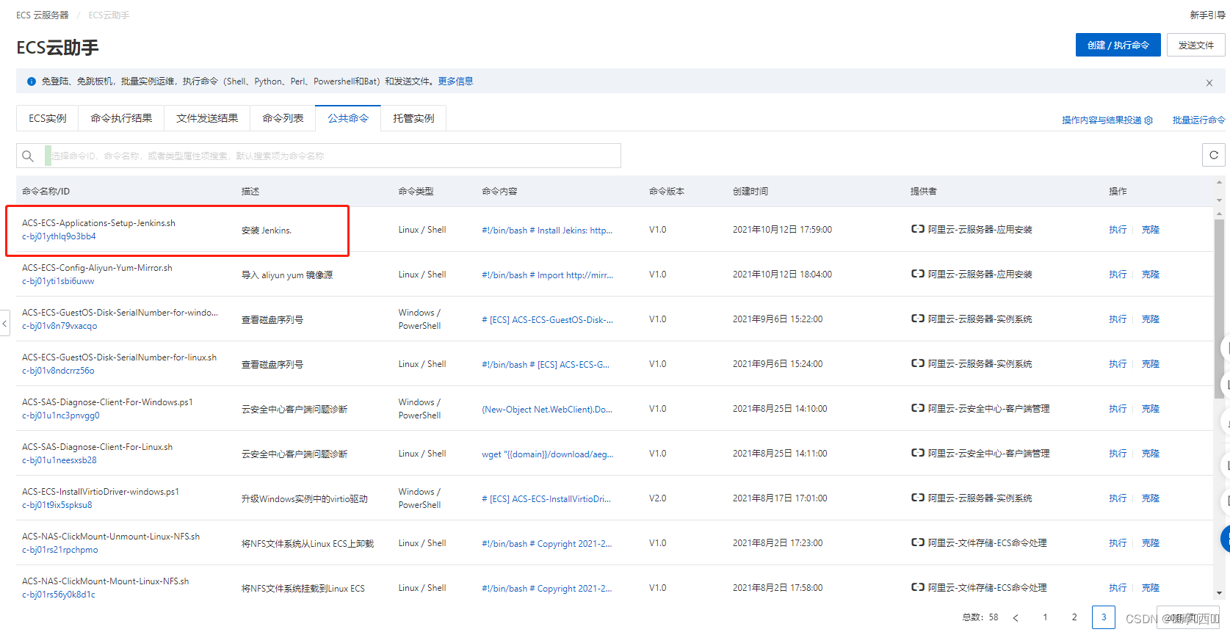Screen dimensions: 1230x632
Task: Execute the Setup-Jenkins.sh command
Action: pyautogui.click(x=1118, y=230)
